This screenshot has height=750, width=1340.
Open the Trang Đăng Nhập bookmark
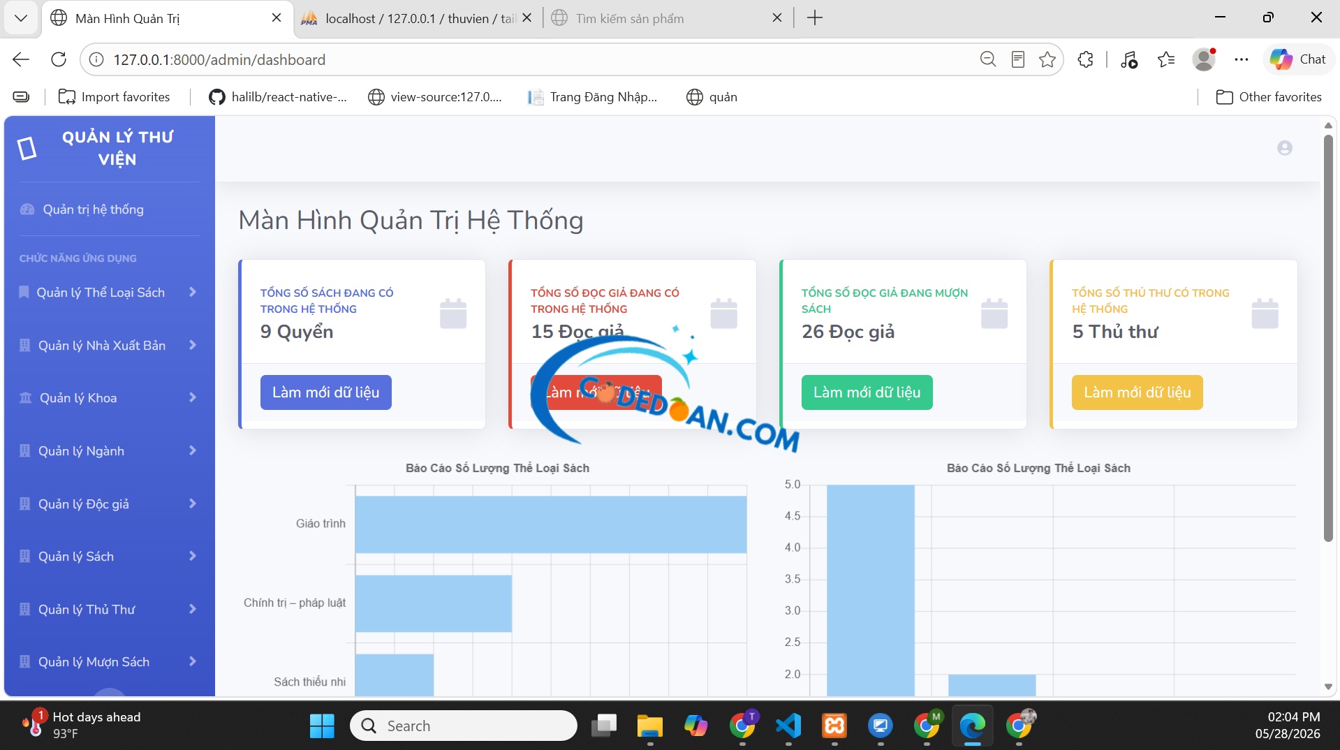coord(592,97)
